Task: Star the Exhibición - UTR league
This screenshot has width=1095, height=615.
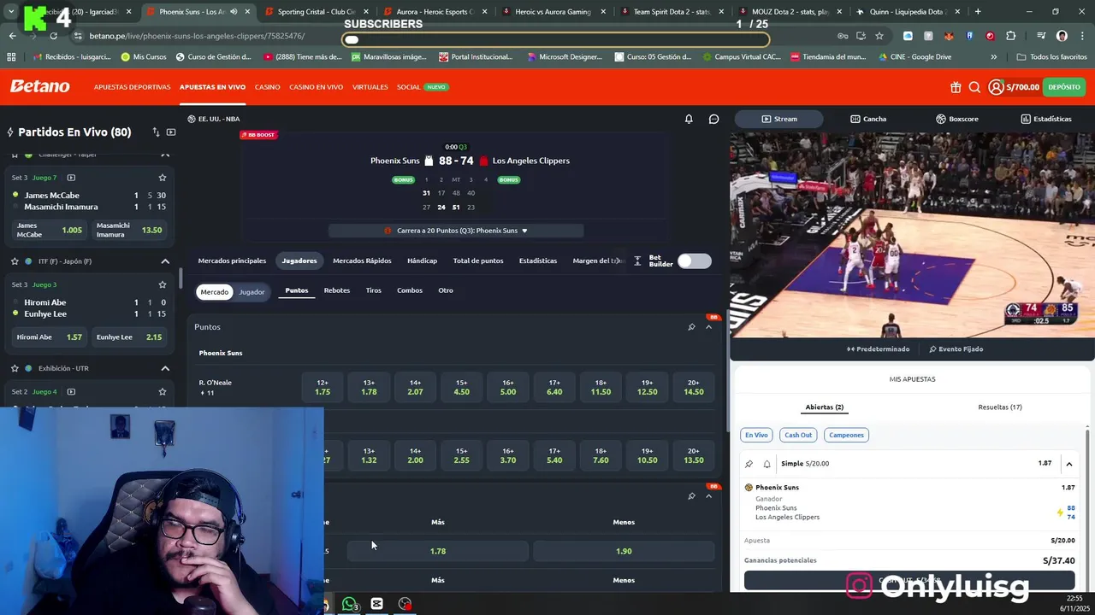Action: pyautogui.click(x=15, y=368)
